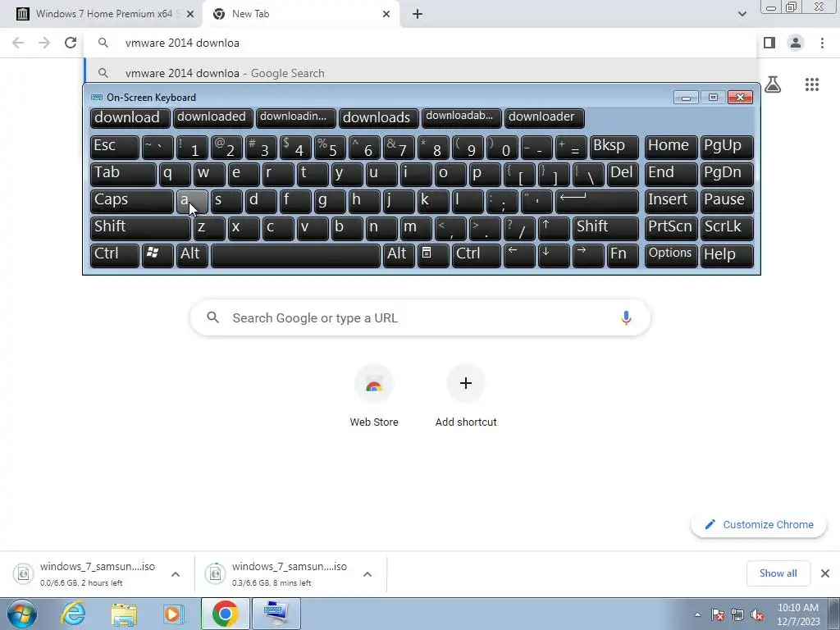The width and height of the screenshot is (840, 630).
Task: Open Chrome's three-dot menu
Action: click(822, 43)
